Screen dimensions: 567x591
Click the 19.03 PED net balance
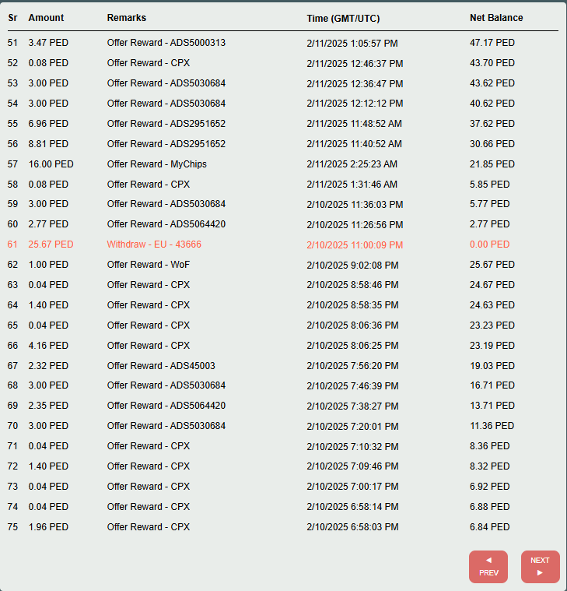click(492, 366)
